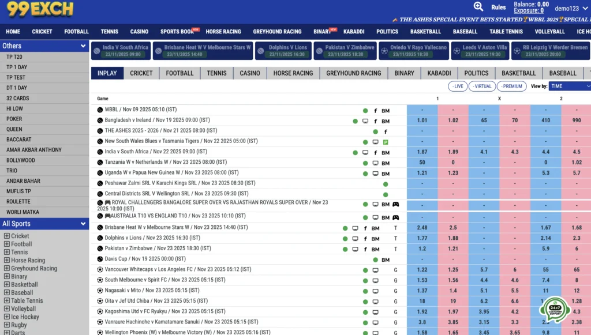Click the TV icon on Pakistan v Zimbabwe row
The image size is (591, 335).
(x=355, y=249)
